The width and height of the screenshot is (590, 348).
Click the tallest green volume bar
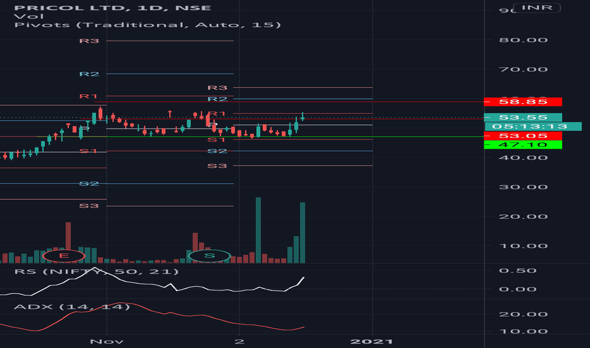point(258,230)
